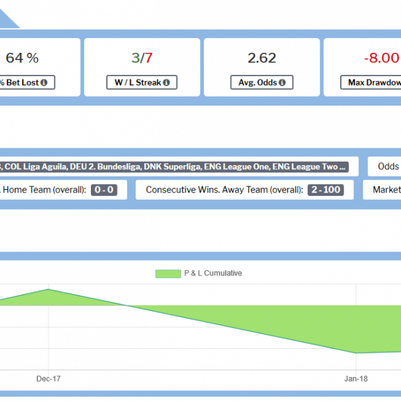Viewport: 401px width, 401px height.
Task: Select the 2.62 average odds value
Action: pyautogui.click(x=261, y=58)
